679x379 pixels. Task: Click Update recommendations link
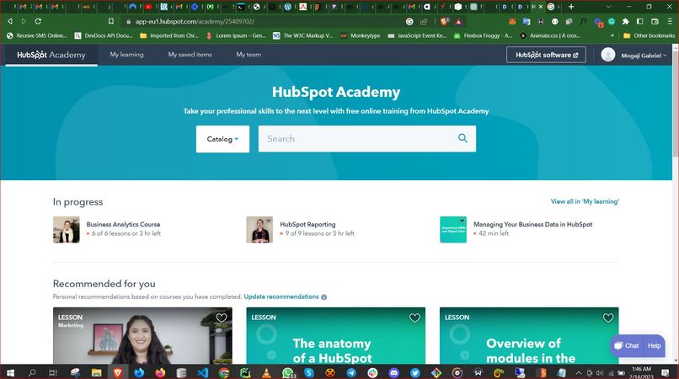coord(281,296)
